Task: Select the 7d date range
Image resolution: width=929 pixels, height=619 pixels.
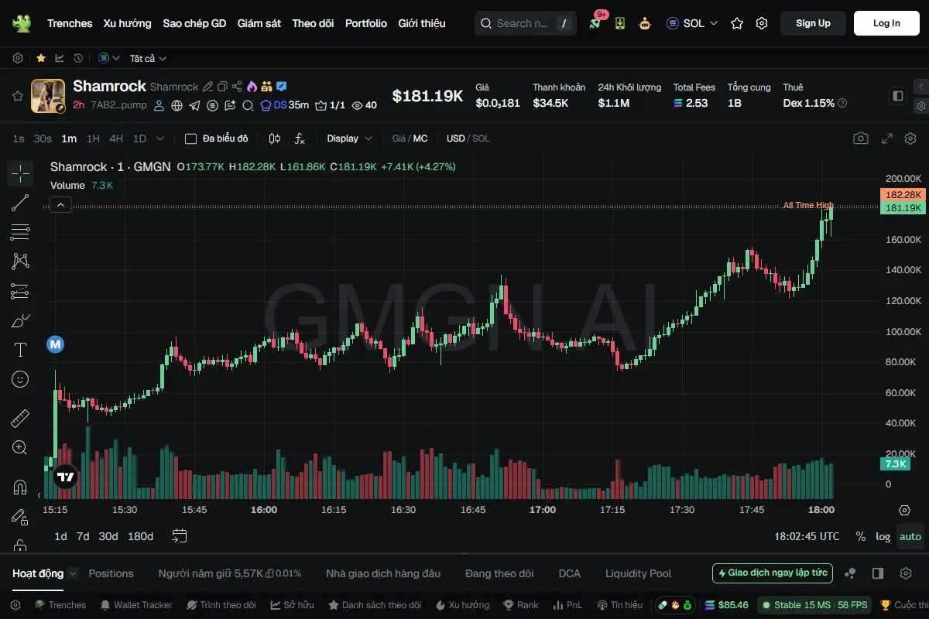Action: 83,536
